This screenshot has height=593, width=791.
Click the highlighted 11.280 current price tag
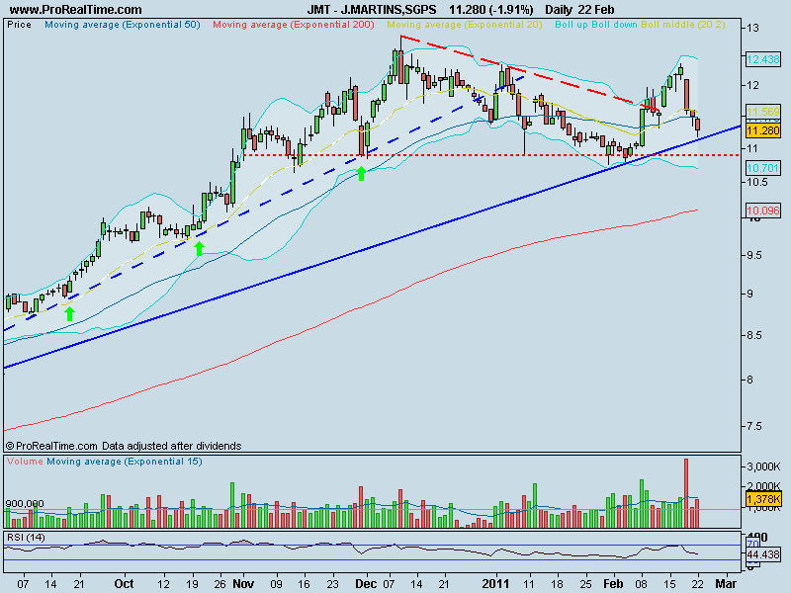click(762, 131)
